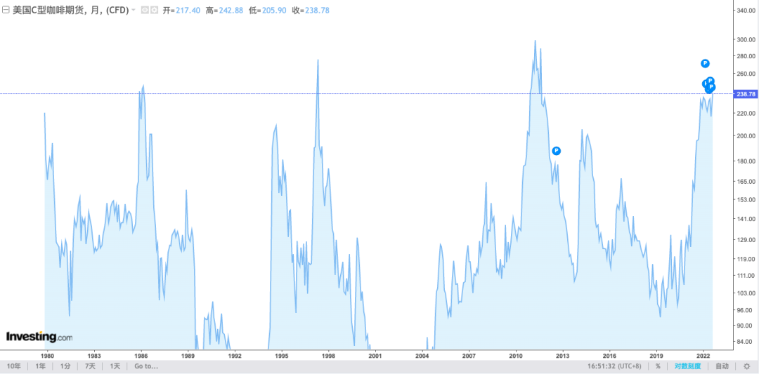
Task: Click the 300.00 price axis label
Action: tap(746, 39)
